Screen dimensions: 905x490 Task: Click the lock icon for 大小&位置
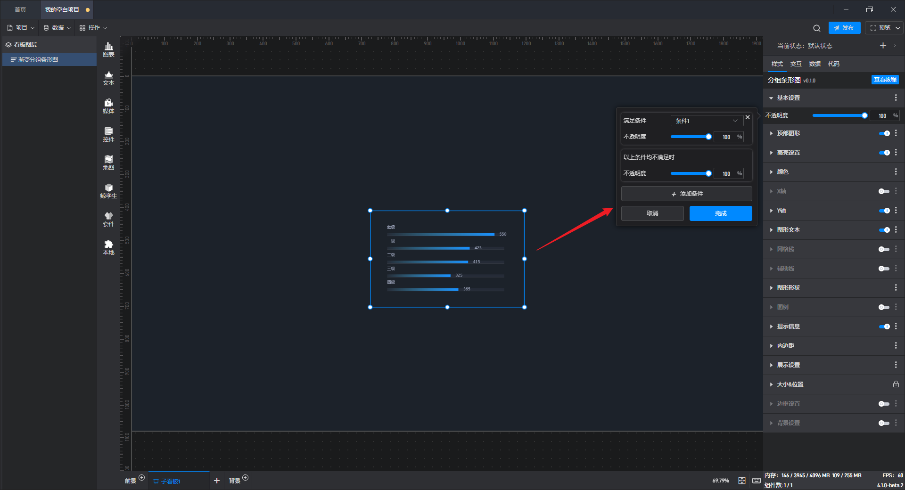click(896, 384)
